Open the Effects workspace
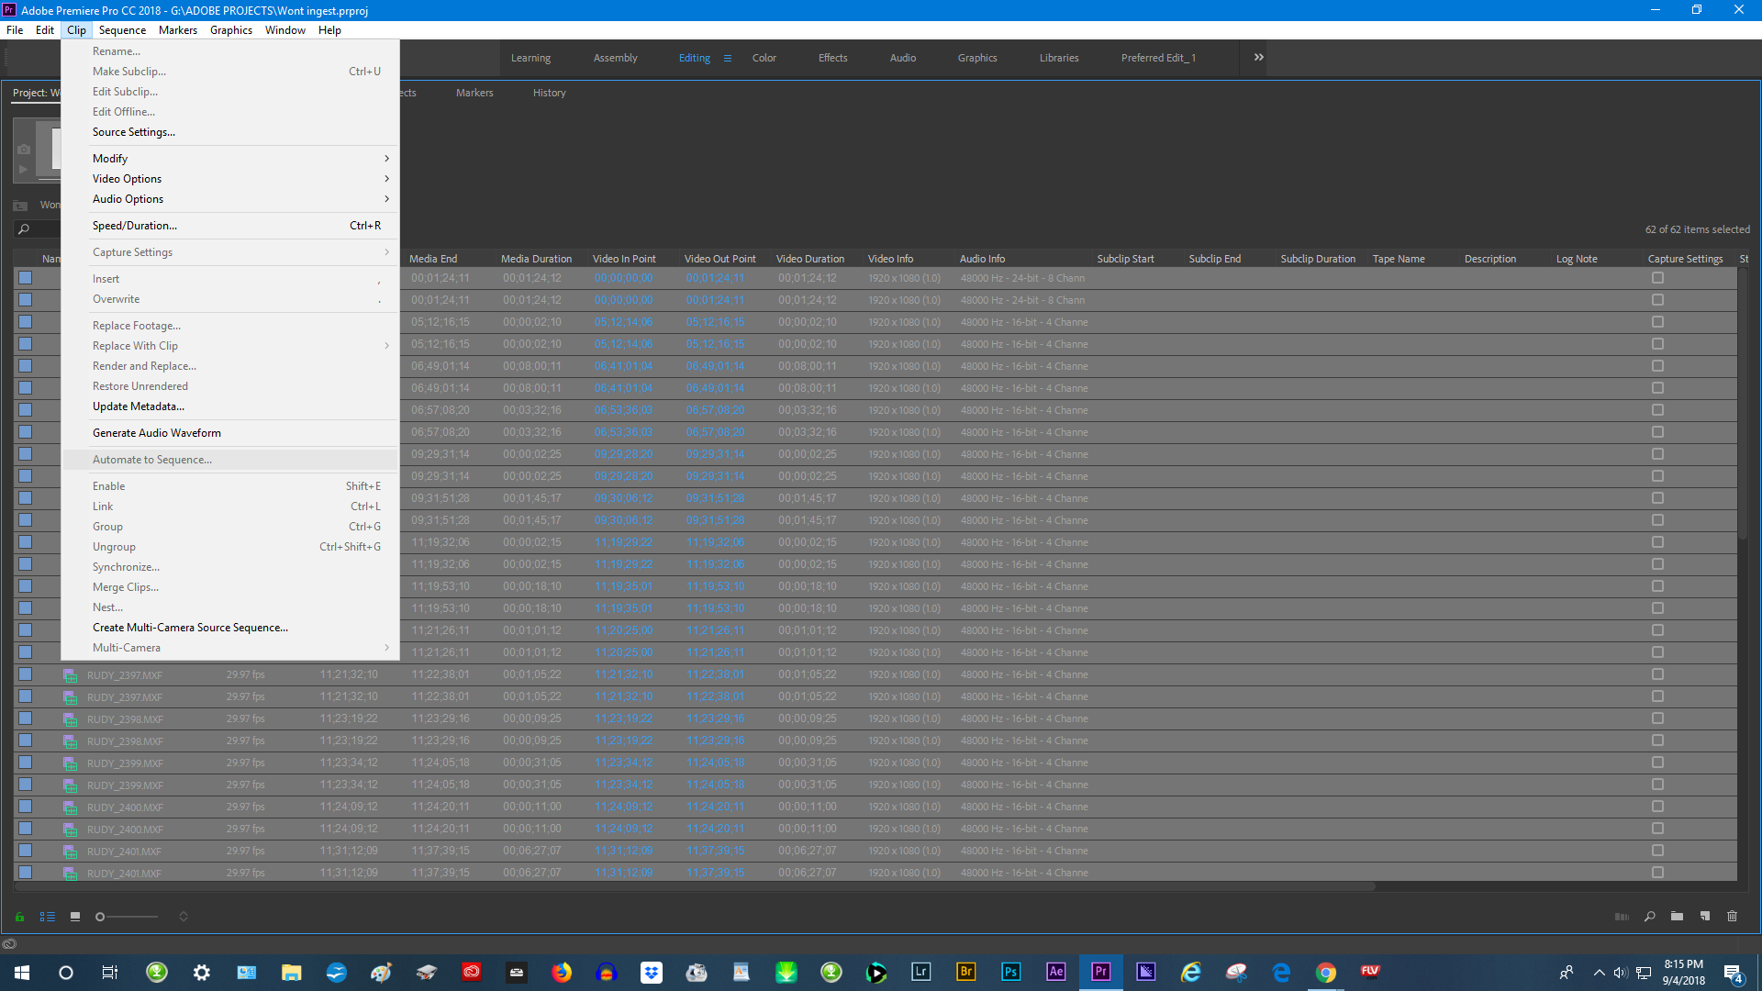The height and width of the screenshot is (991, 1762). [x=832, y=58]
